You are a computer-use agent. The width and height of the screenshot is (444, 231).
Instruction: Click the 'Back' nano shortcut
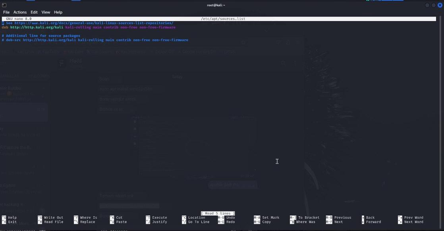point(371,218)
